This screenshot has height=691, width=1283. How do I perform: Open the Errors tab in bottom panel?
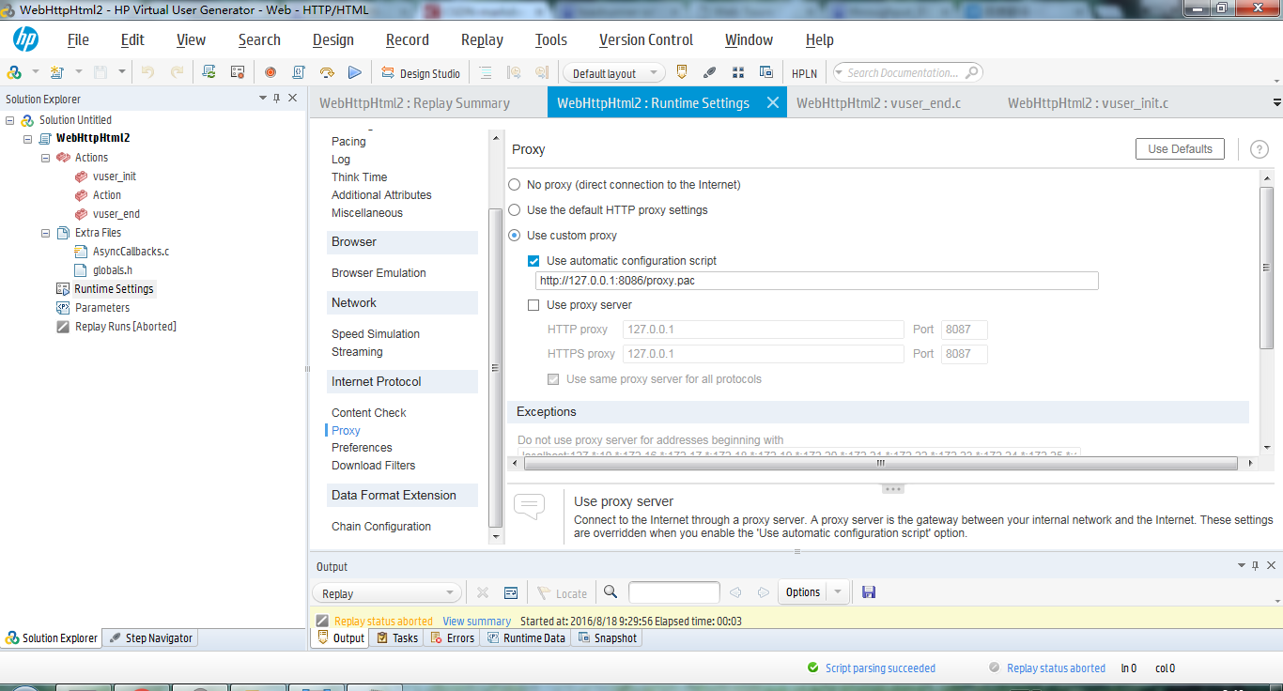point(451,638)
